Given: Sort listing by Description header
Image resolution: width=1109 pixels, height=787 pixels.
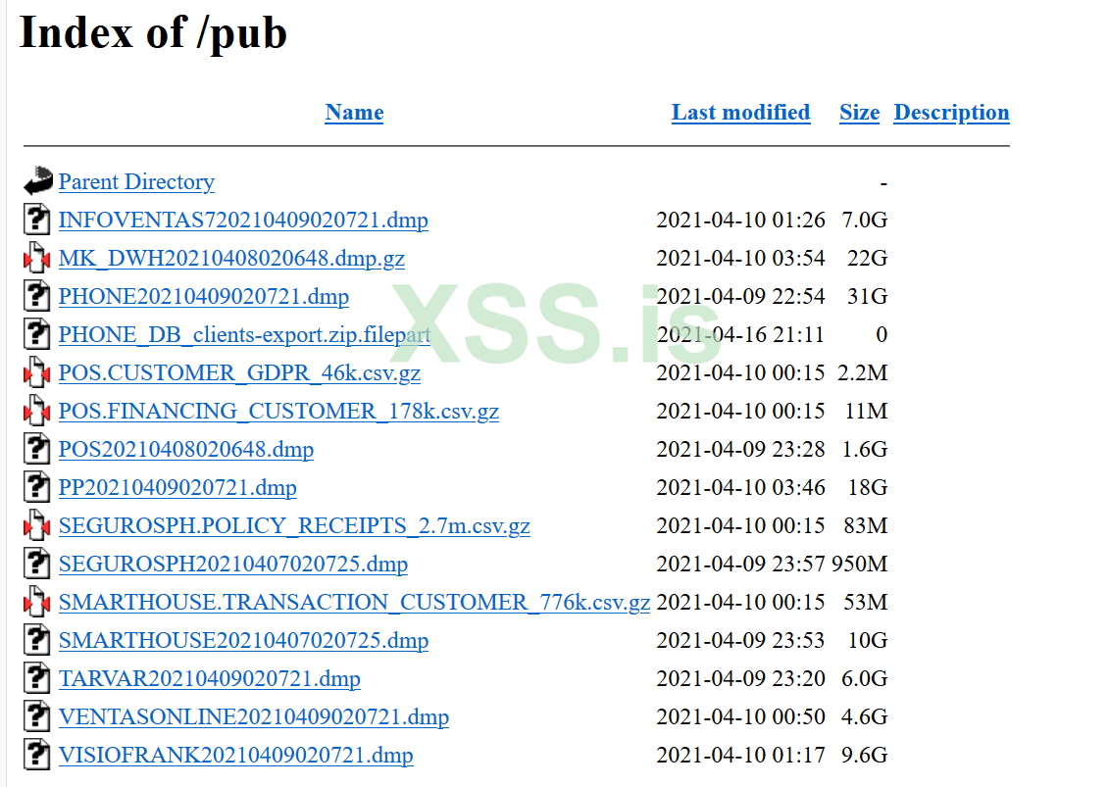Looking at the screenshot, I should tap(951, 113).
